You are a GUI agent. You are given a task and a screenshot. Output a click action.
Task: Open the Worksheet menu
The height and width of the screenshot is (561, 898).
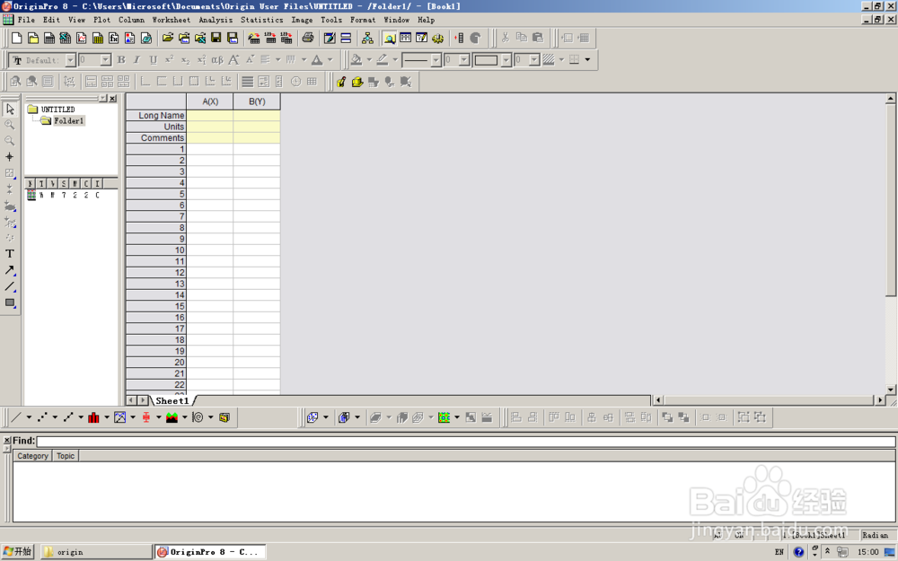point(172,20)
